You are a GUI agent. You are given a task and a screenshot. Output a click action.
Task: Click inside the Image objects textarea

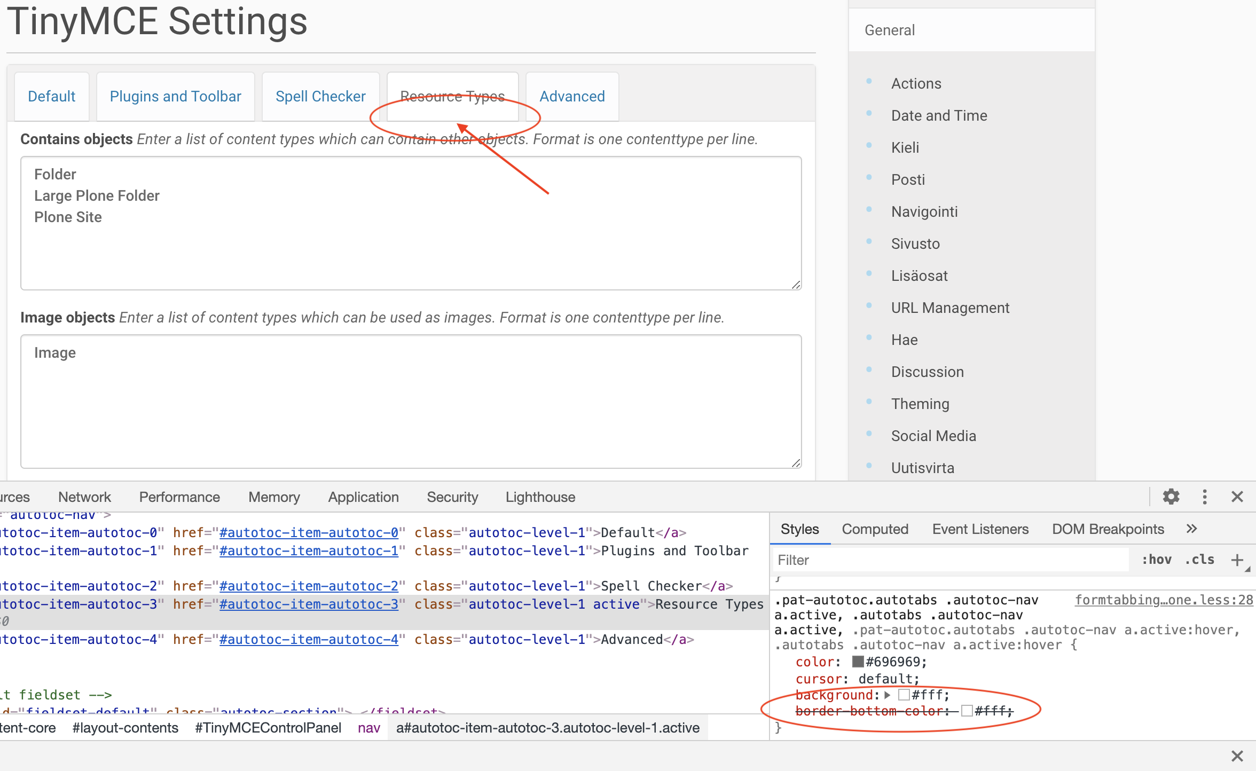(411, 402)
